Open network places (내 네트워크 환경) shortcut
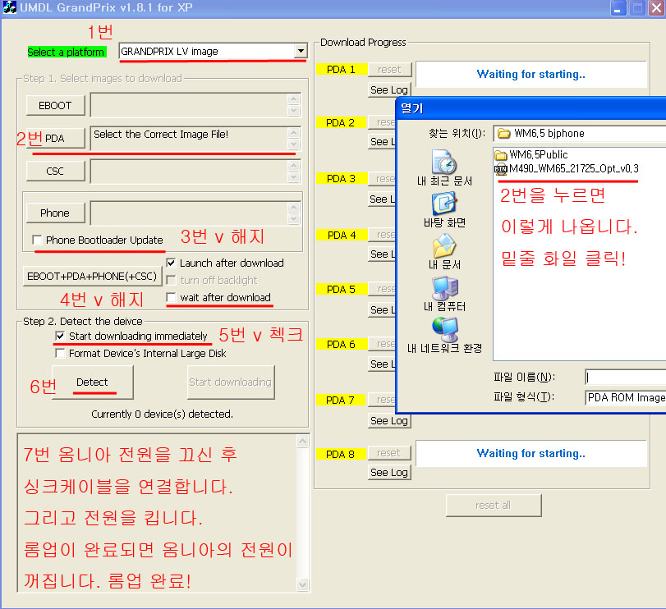 coord(444,335)
